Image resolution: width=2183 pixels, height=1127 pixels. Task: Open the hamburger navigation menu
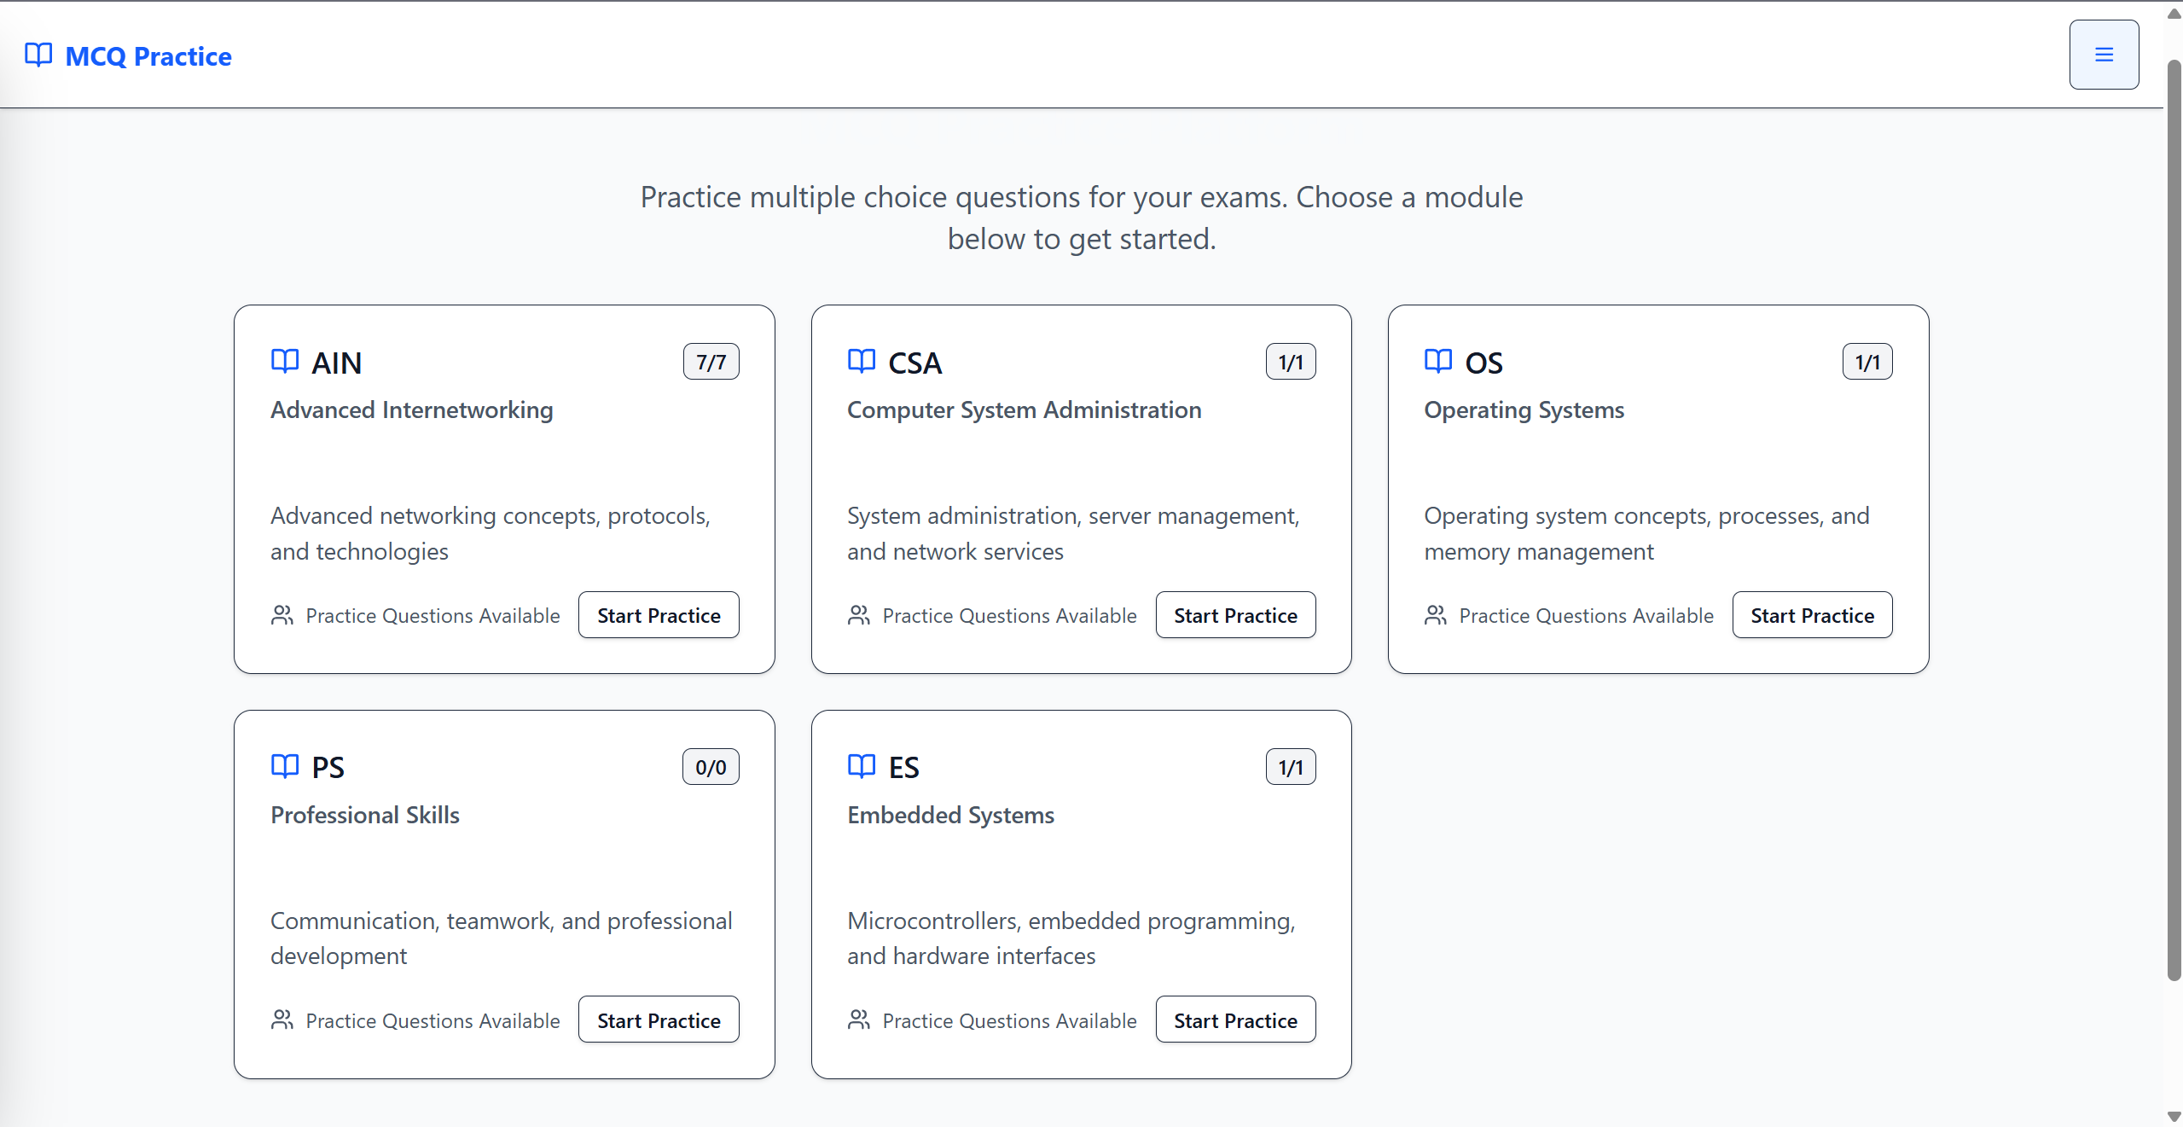tap(2103, 54)
